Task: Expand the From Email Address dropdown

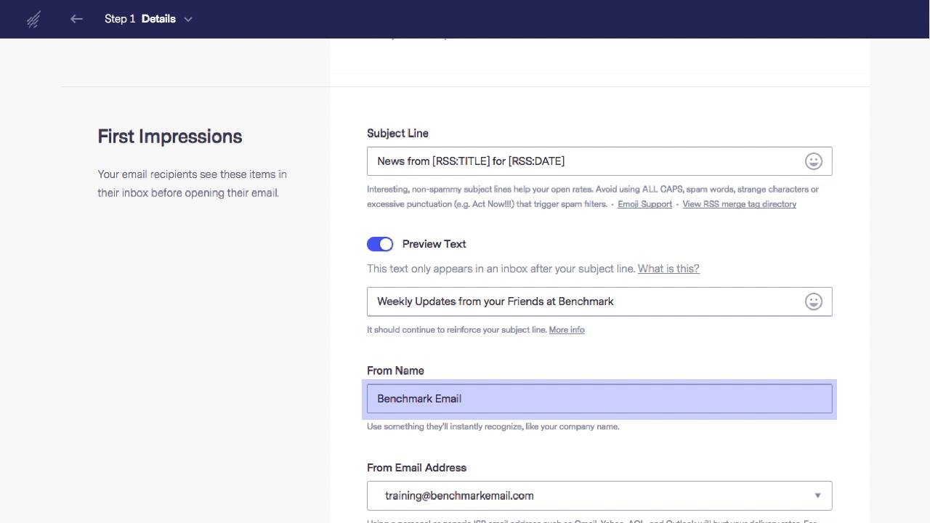Action: tap(599, 495)
